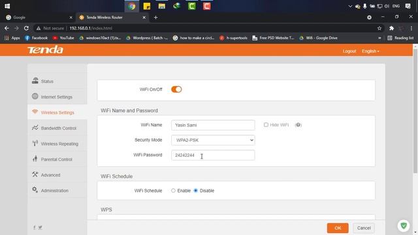
Task: Click the Advanced tools icon
Action: (x=35, y=174)
